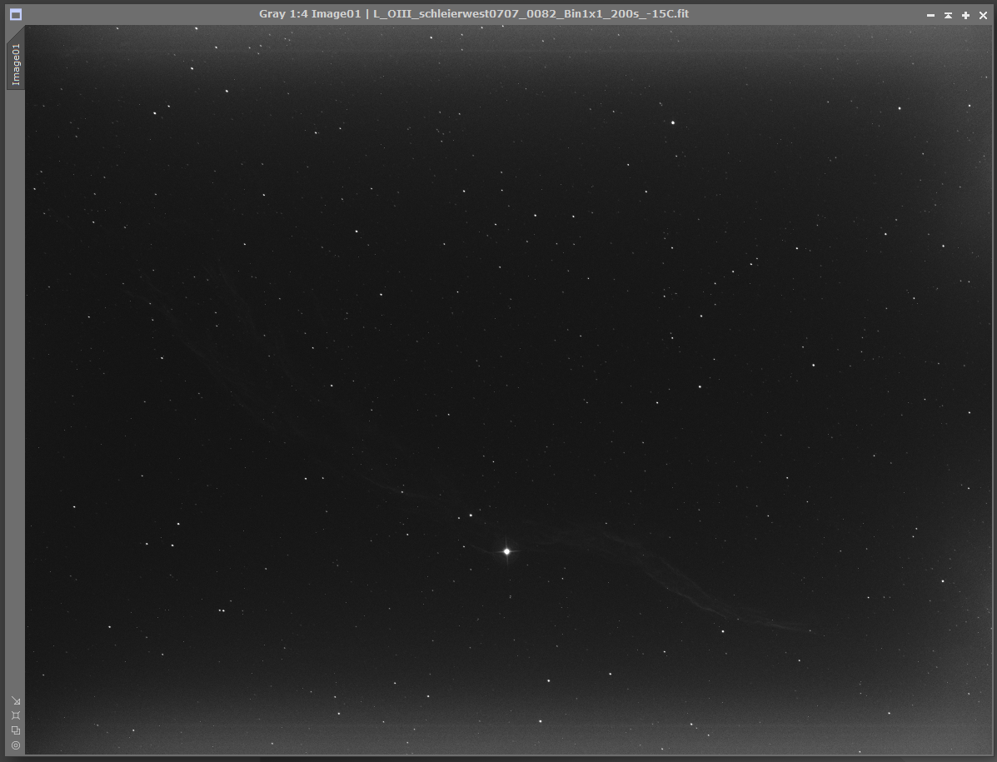Image resolution: width=997 pixels, height=762 pixels.
Task: Maximize the image window with plus button
Action: pos(965,15)
